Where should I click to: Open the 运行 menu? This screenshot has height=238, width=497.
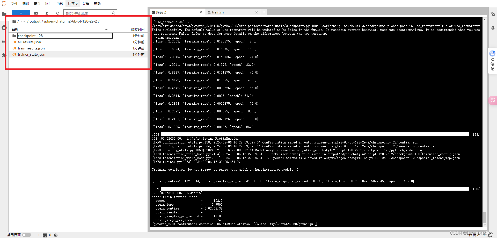click(48, 4)
